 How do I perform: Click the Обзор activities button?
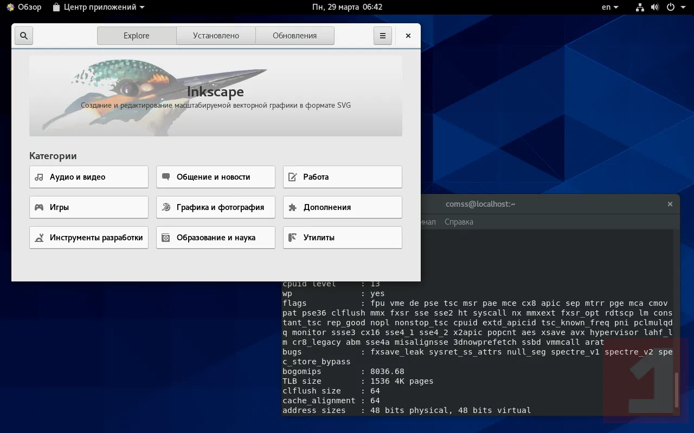[24, 7]
